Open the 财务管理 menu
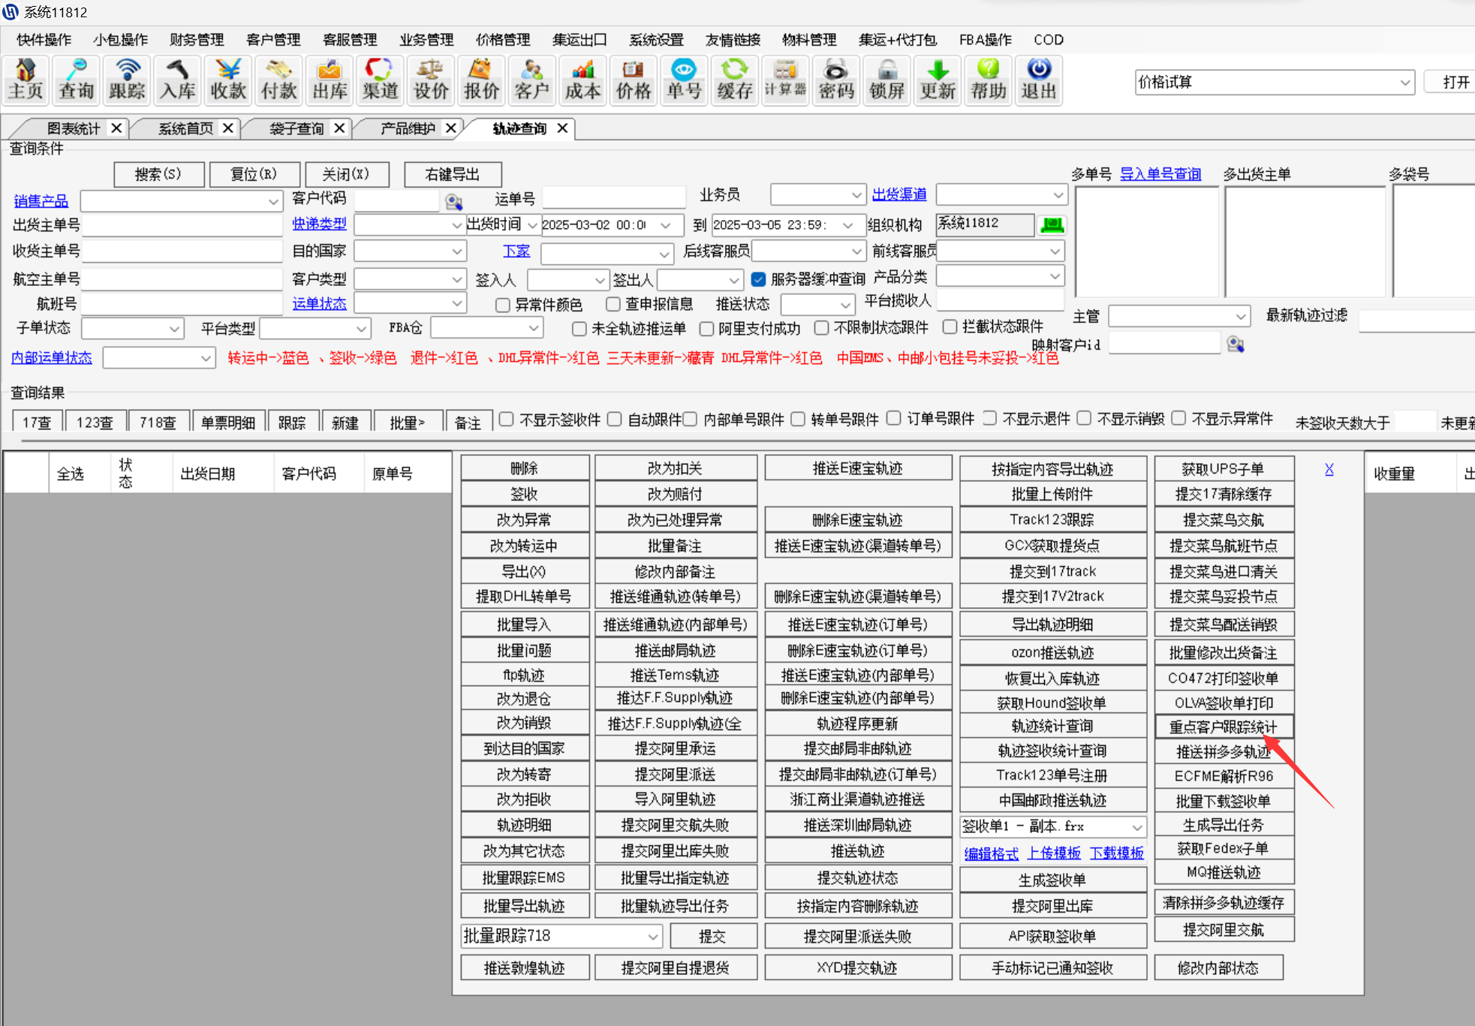Screen dimensions: 1475x1026 click(x=197, y=40)
